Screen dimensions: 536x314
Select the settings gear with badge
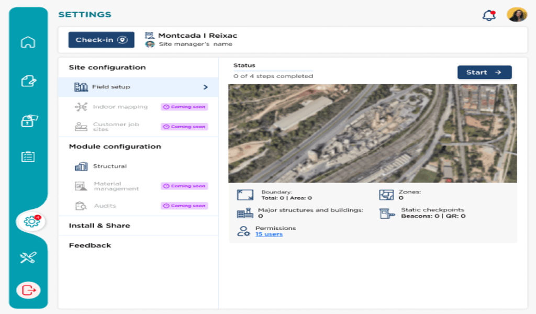coord(31,221)
